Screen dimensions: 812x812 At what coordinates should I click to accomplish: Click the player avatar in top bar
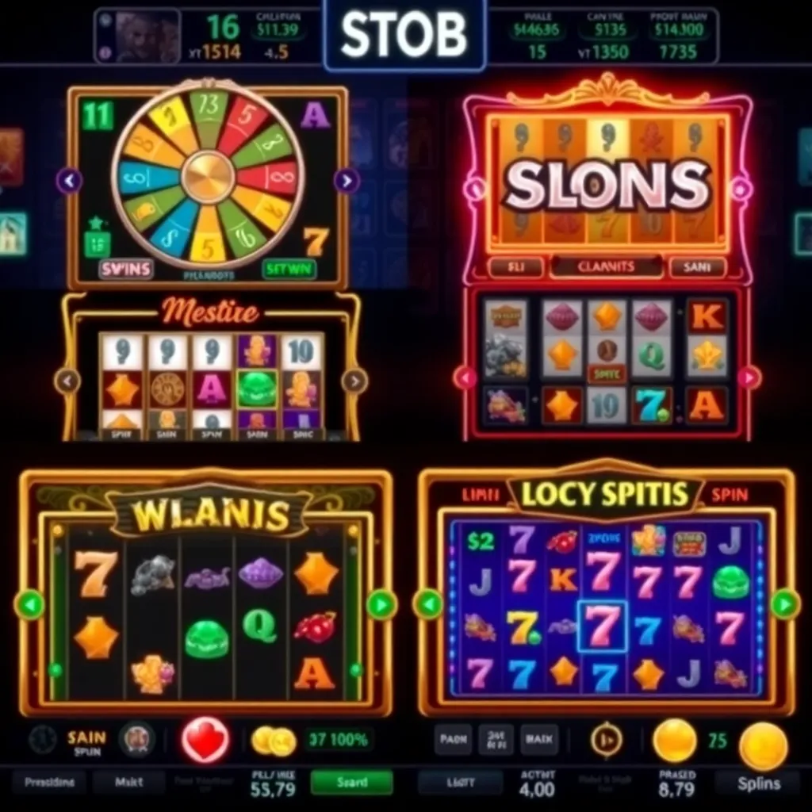tap(147, 37)
